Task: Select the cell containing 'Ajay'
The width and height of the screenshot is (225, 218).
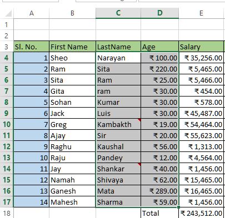Action: 73,135
